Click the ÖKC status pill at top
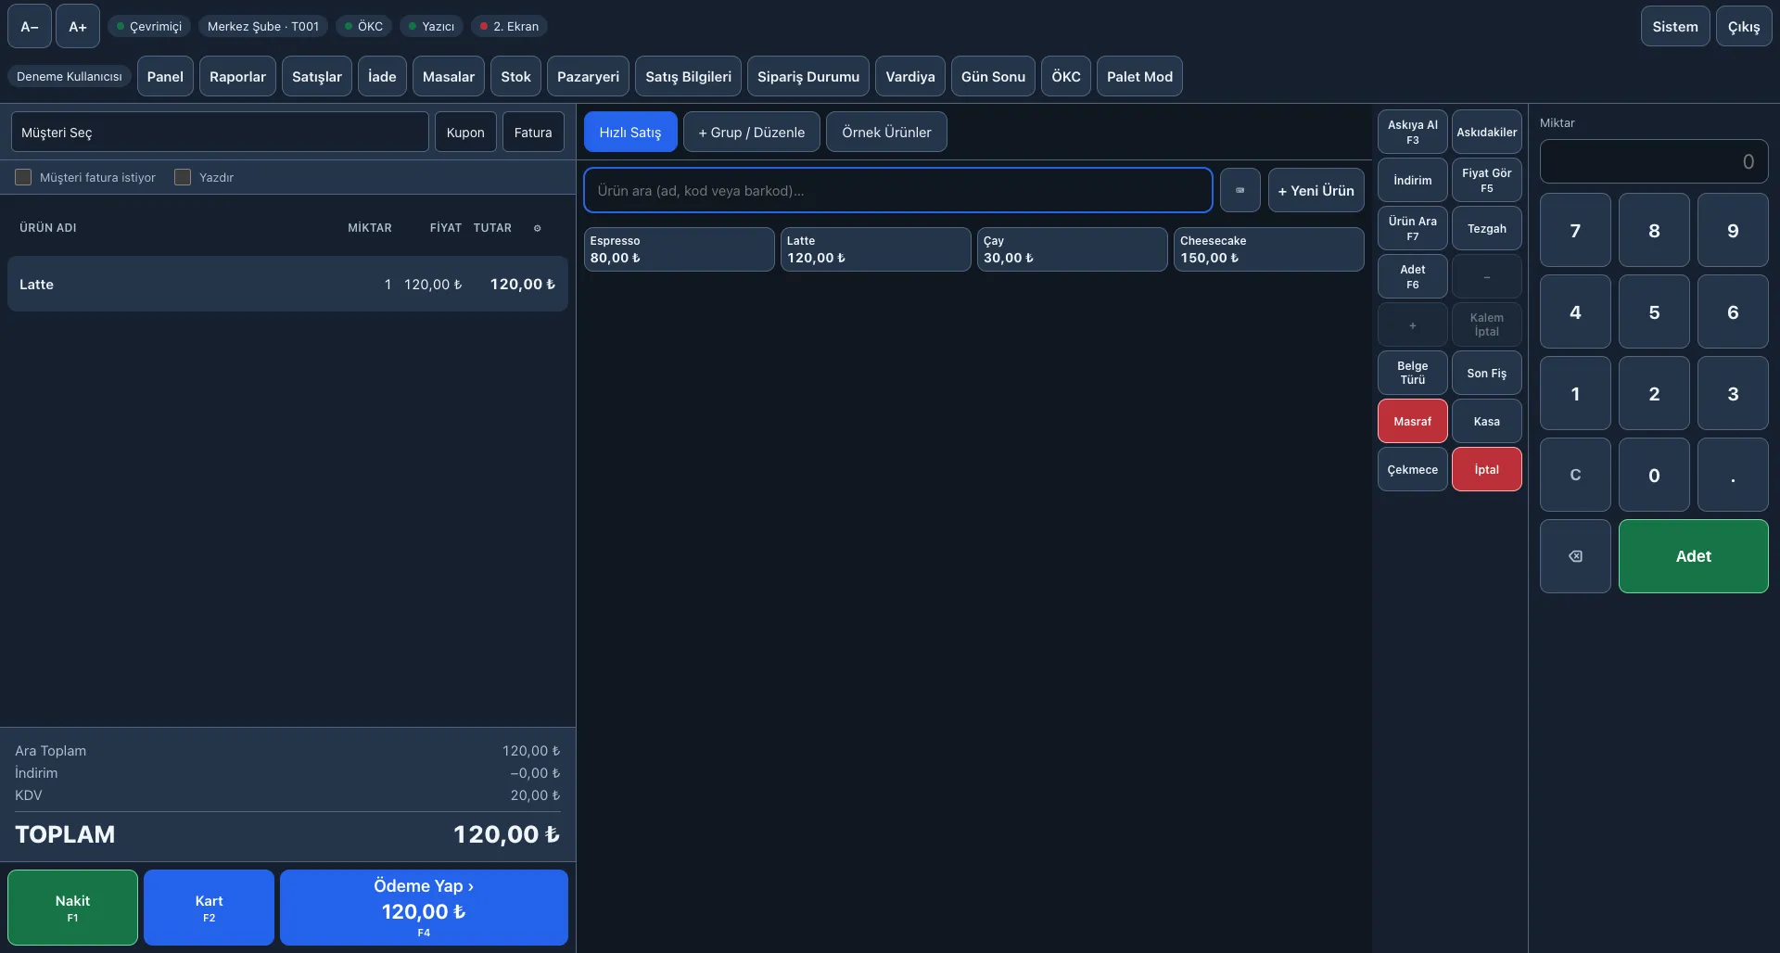 [363, 26]
